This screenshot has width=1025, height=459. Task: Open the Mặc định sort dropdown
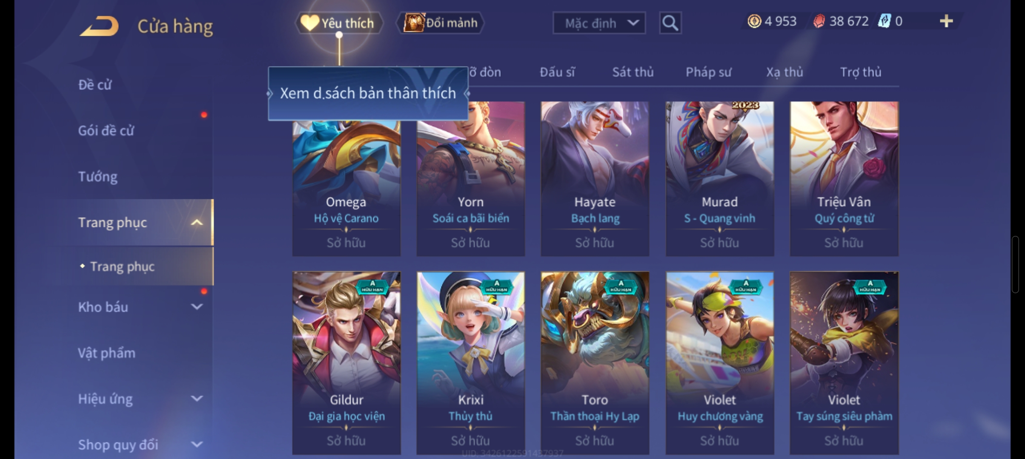coord(599,23)
